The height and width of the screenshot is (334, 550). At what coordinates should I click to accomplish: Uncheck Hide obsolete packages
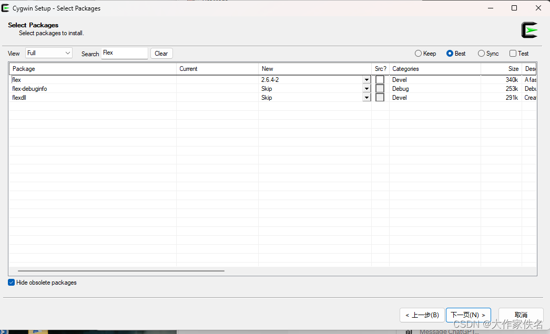point(11,283)
